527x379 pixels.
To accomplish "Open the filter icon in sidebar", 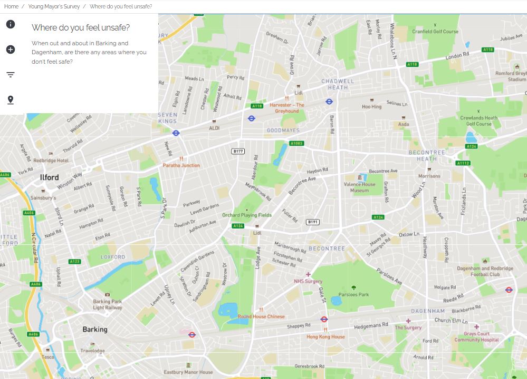I will pyautogui.click(x=11, y=74).
